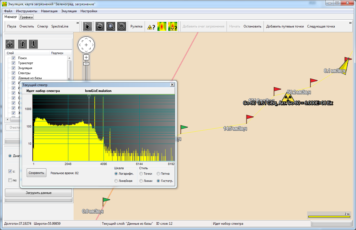Image resolution: width=356 pixels, height=230 pixels.
Task: Move layer up with arrow icon
Action: [x=22, y=44]
